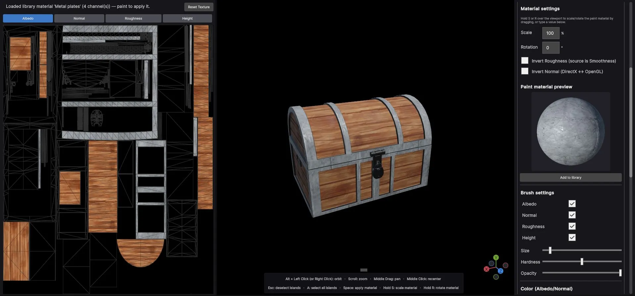
Task: Click the brush Size slider handle
Action: (x=550, y=250)
